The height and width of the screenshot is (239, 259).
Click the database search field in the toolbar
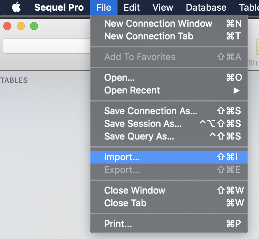point(47,46)
